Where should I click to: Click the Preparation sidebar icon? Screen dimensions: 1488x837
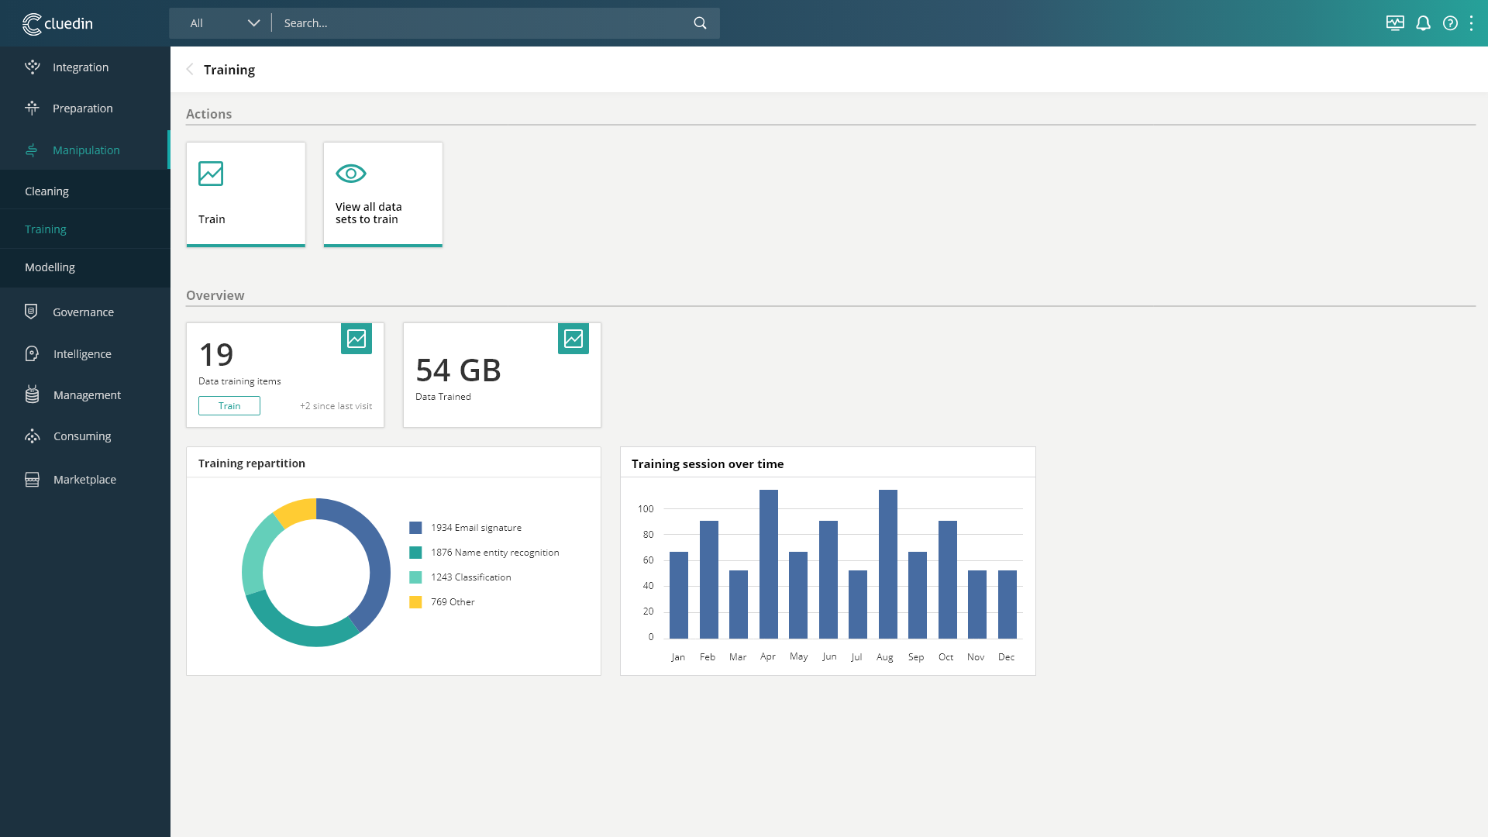coord(32,108)
